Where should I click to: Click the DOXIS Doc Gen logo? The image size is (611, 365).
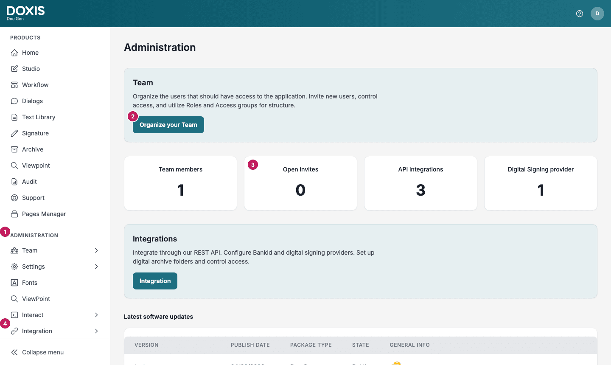point(25,13)
